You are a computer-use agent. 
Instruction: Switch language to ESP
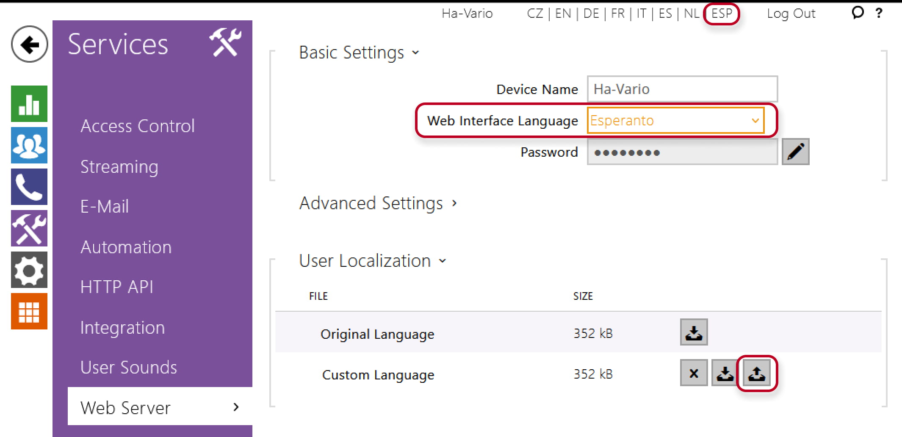[722, 14]
